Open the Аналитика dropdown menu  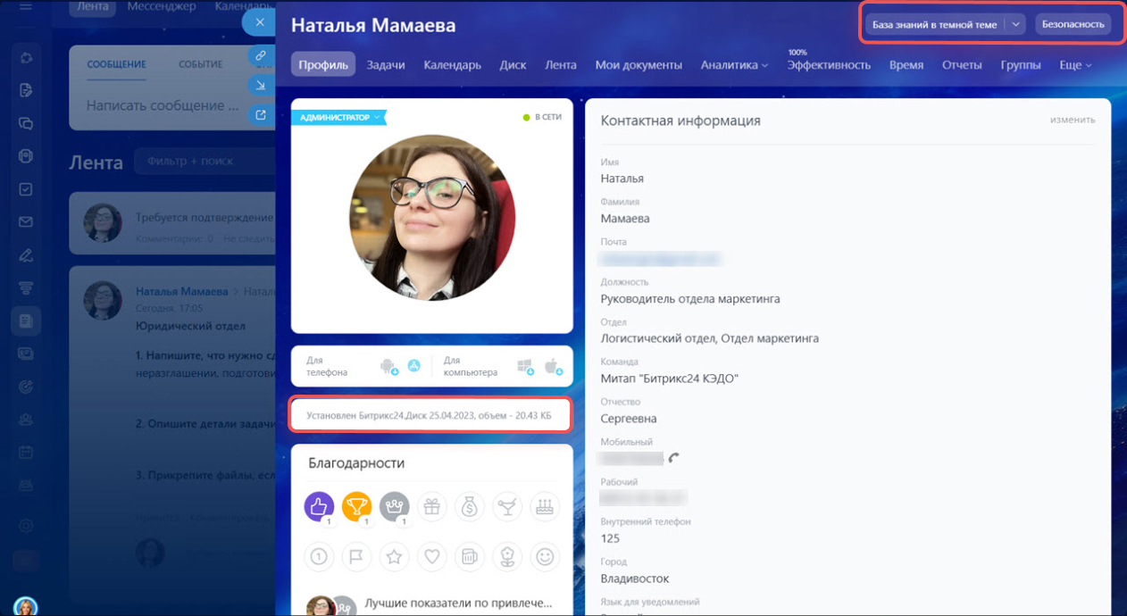(733, 65)
